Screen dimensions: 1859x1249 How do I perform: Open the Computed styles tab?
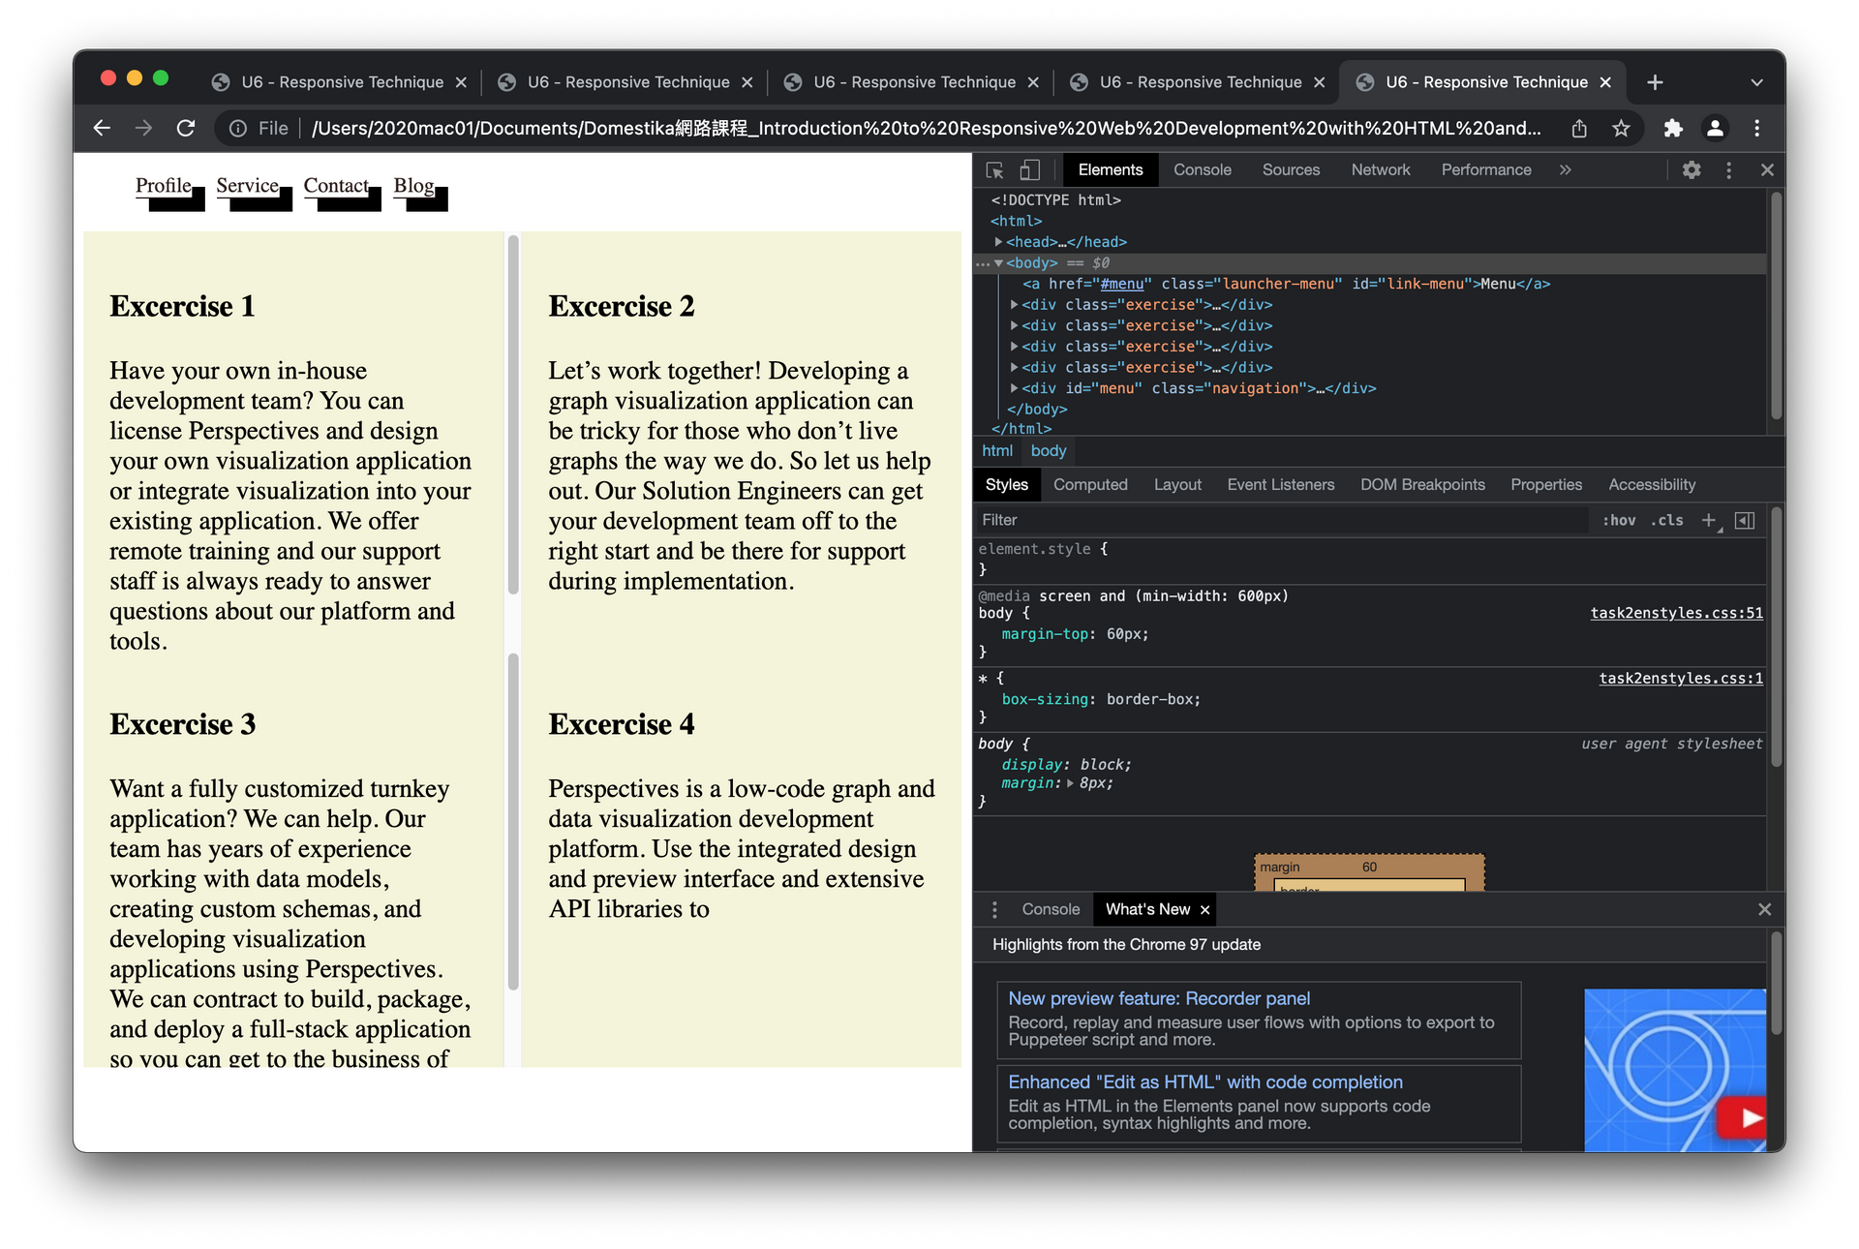1090,485
